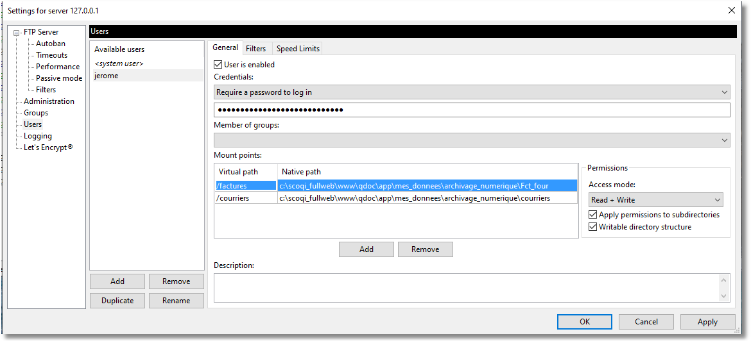Image resolution: width=751 pixels, height=343 pixels.
Task: Open Passive mode settings
Action: coord(59,78)
